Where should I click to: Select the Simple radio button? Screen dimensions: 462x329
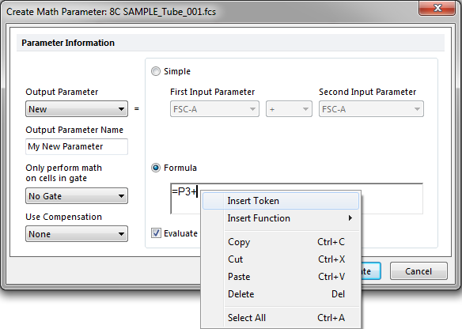pos(156,71)
